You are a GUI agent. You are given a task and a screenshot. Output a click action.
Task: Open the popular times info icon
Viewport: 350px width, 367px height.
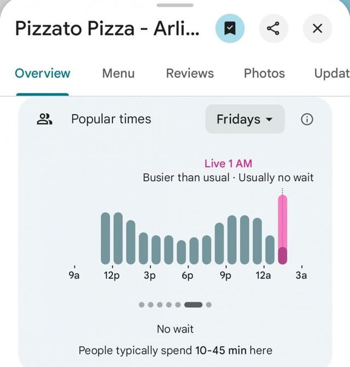pos(307,120)
